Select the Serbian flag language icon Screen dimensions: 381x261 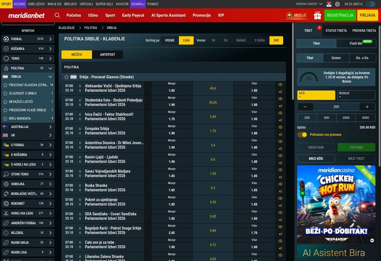click(329, 4)
